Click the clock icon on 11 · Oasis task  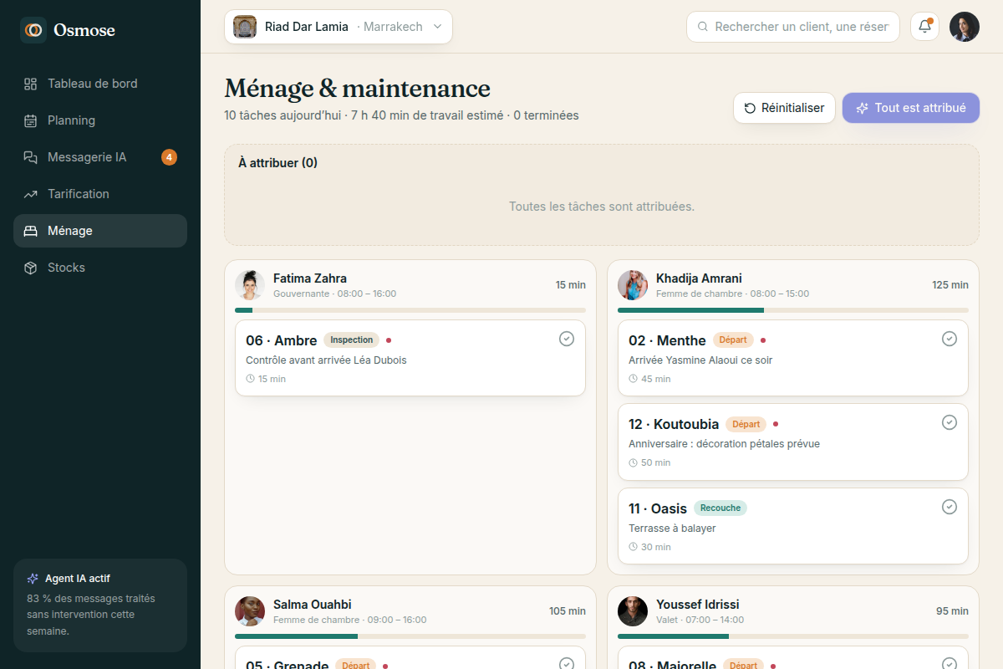(x=633, y=547)
